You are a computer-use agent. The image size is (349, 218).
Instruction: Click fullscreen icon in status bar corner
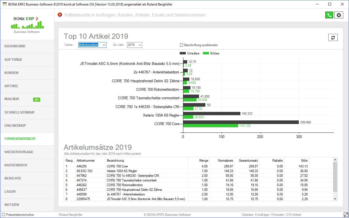[x=346, y=214]
